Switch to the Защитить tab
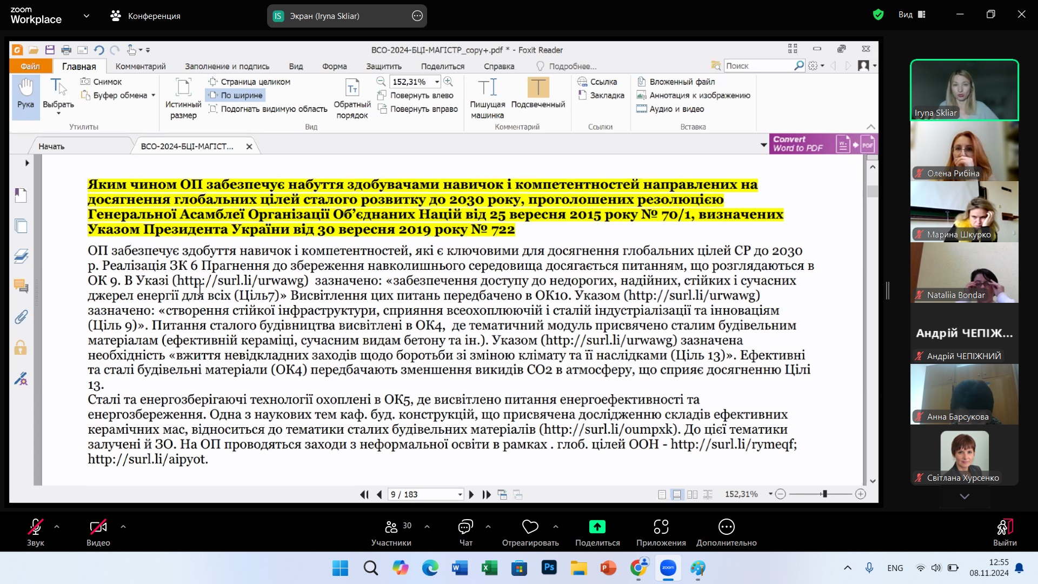Viewport: 1038px width, 584px height. pyautogui.click(x=384, y=66)
